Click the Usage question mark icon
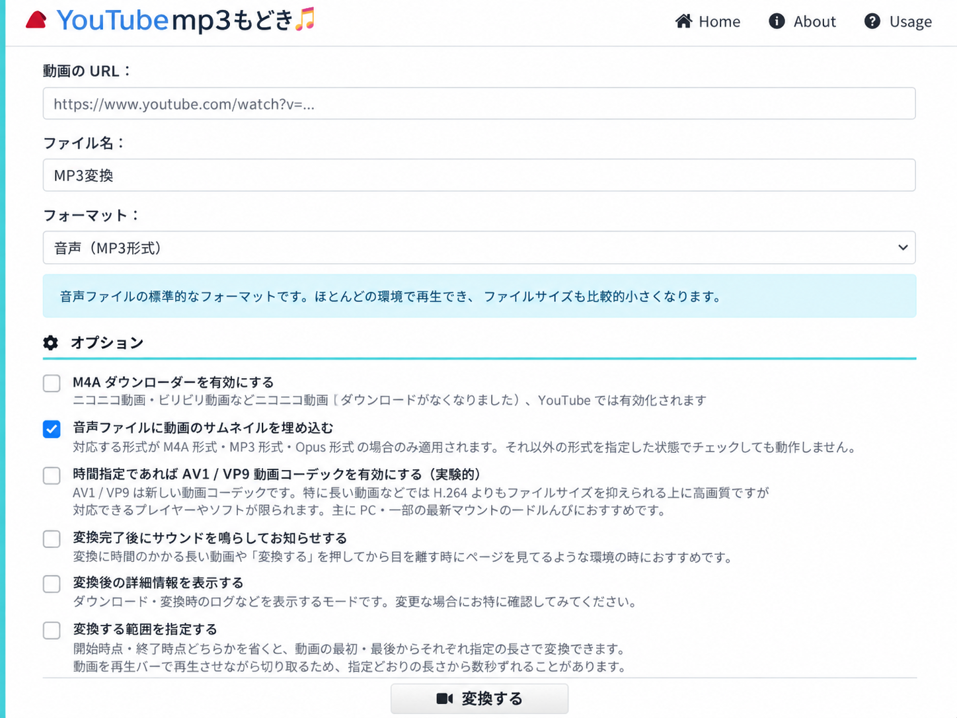957x718 pixels. (872, 21)
